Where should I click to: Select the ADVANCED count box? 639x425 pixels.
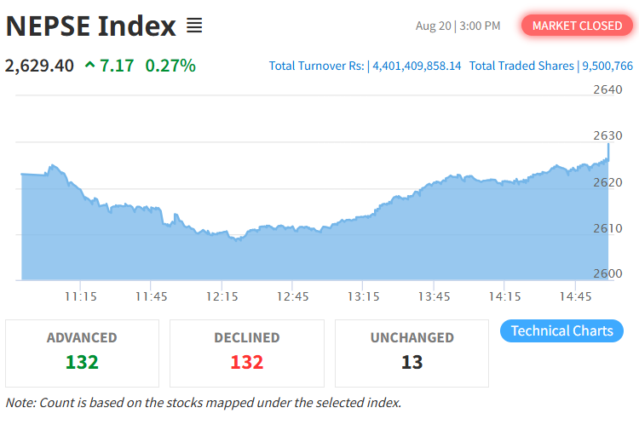tap(82, 353)
